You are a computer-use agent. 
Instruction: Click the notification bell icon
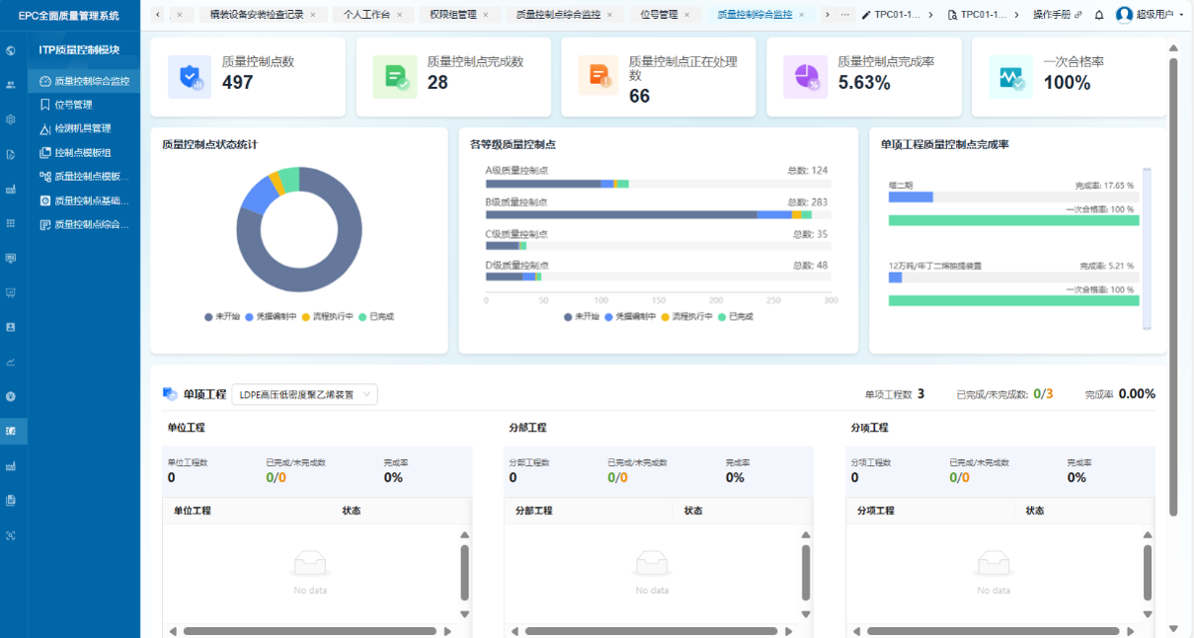pyautogui.click(x=1099, y=15)
